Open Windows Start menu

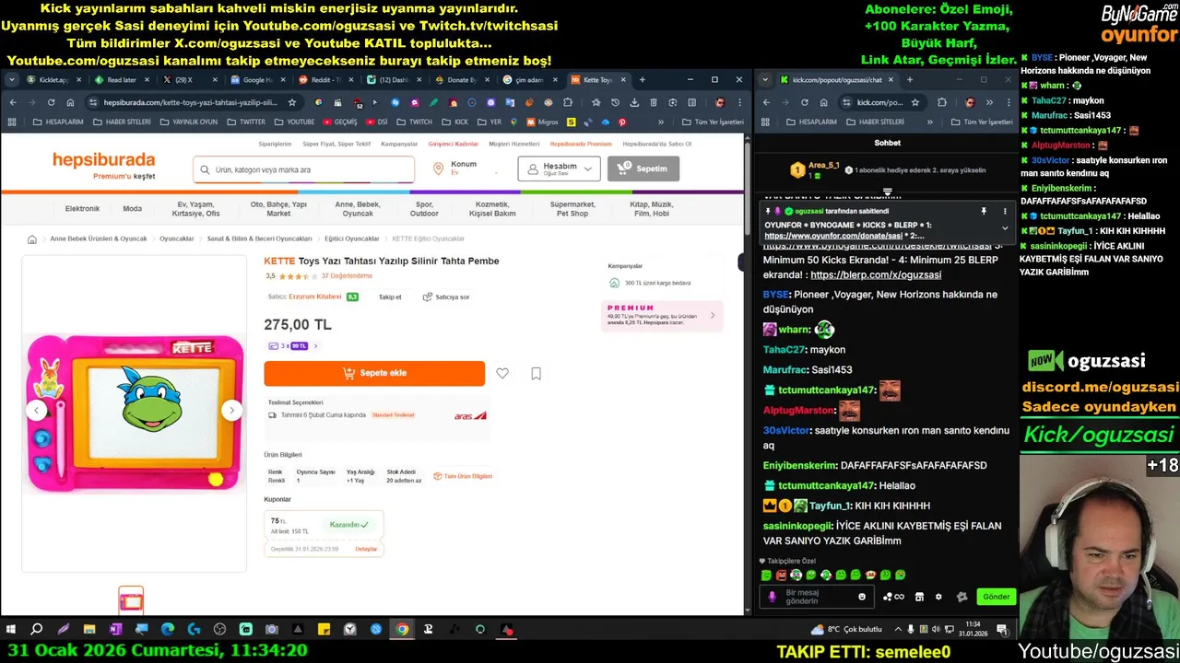(x=10, y=630)
